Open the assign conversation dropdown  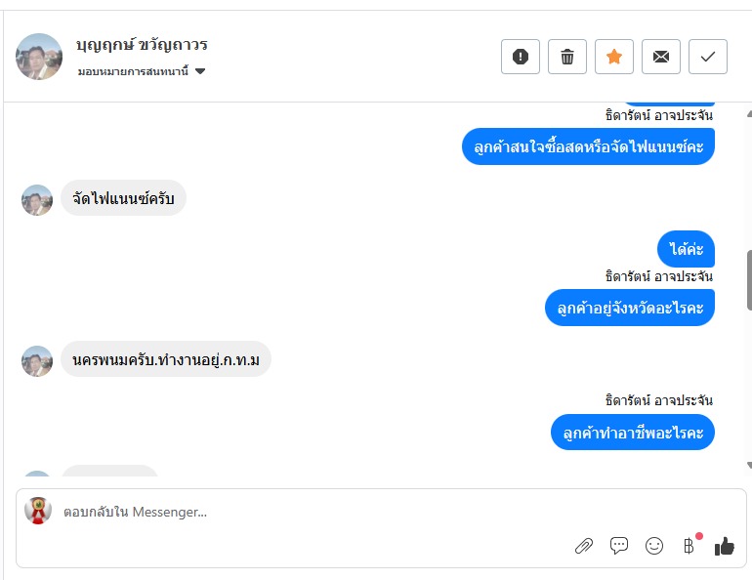(142, 71)
